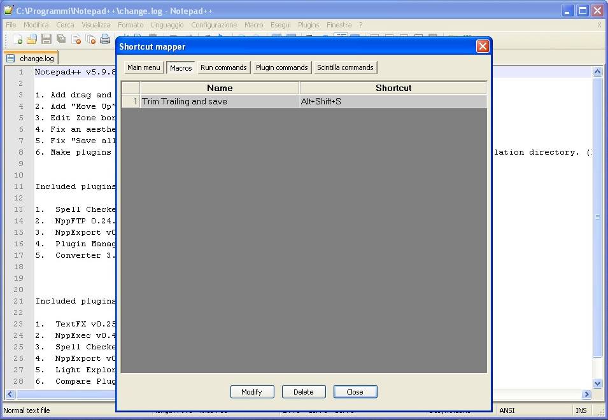This screenshot has height=420, width=608.
Task: Select the Trim Trailing and save macro row
Action: click(220, 102)
